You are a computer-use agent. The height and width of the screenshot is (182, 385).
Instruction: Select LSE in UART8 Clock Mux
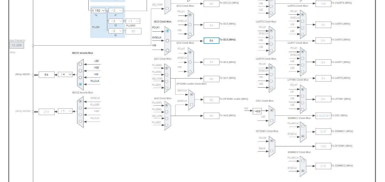click(x=271, y=88)
